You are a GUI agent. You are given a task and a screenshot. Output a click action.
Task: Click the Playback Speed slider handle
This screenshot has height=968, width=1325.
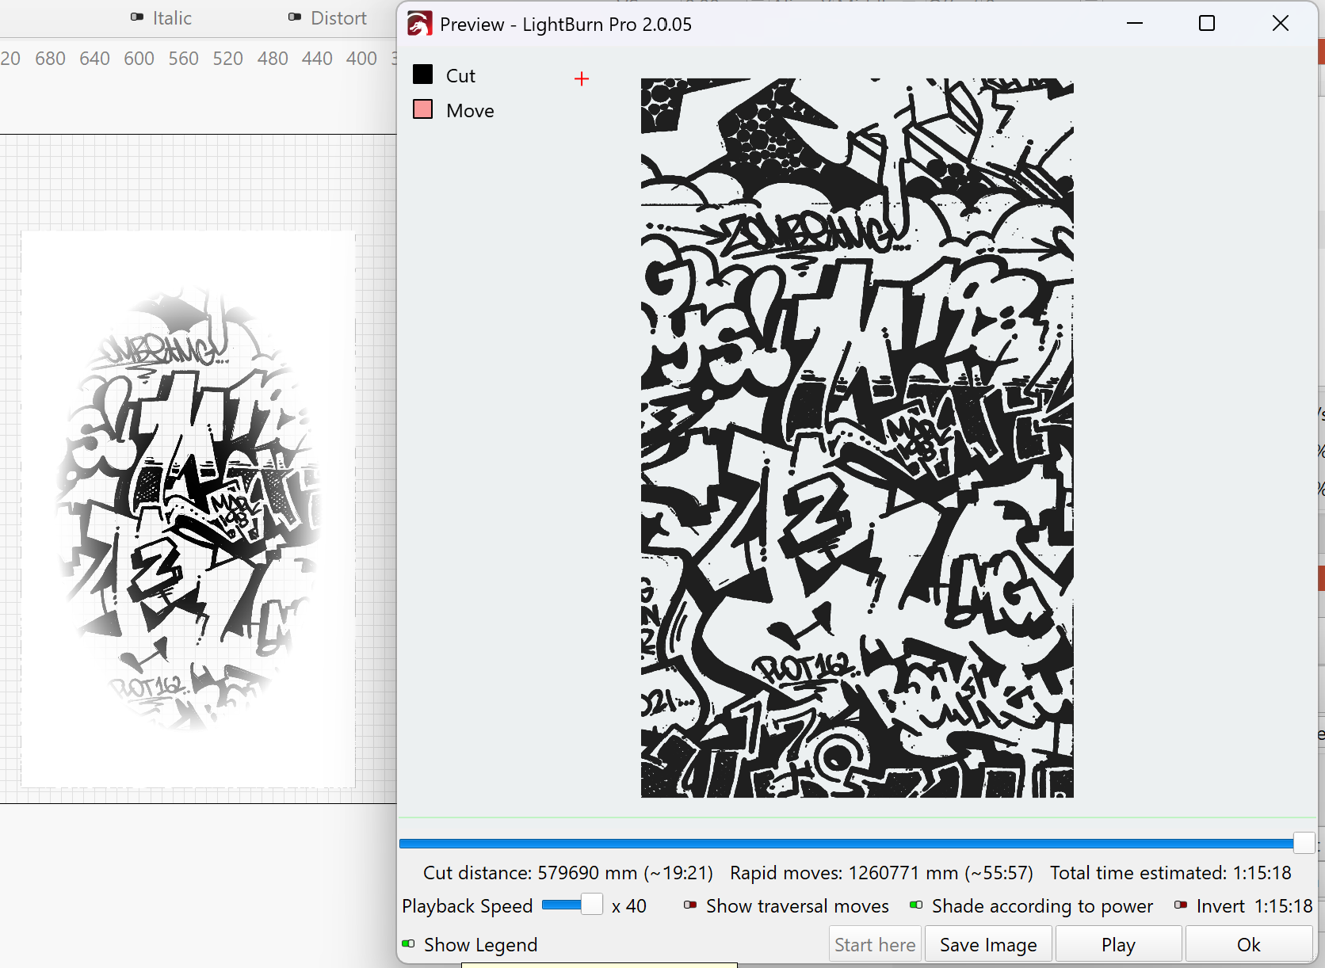(591, 905)
